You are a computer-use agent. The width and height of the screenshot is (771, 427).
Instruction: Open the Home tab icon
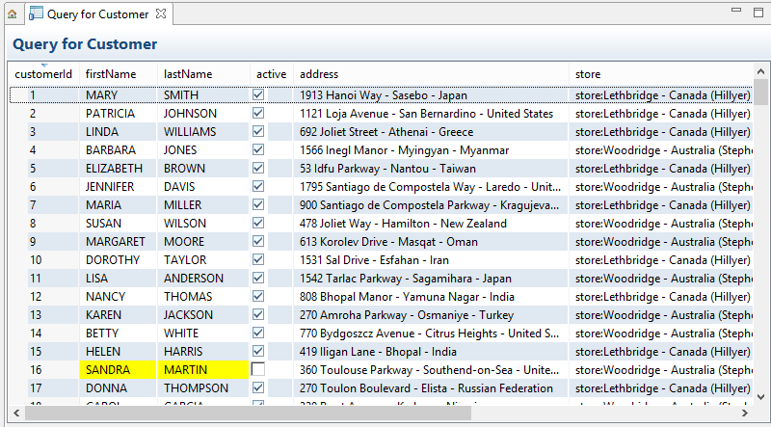[x=12, y=14]
